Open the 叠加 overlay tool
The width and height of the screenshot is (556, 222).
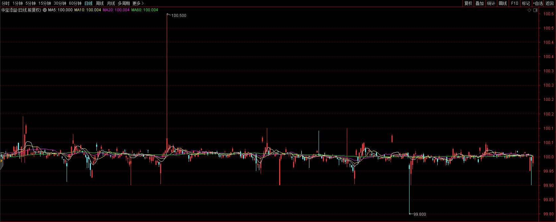479,3
